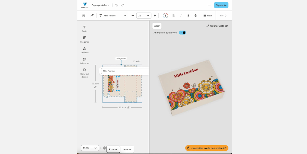The image size is (307, 154).
Task: Click the Siguiente button
Action: [221, 5]
